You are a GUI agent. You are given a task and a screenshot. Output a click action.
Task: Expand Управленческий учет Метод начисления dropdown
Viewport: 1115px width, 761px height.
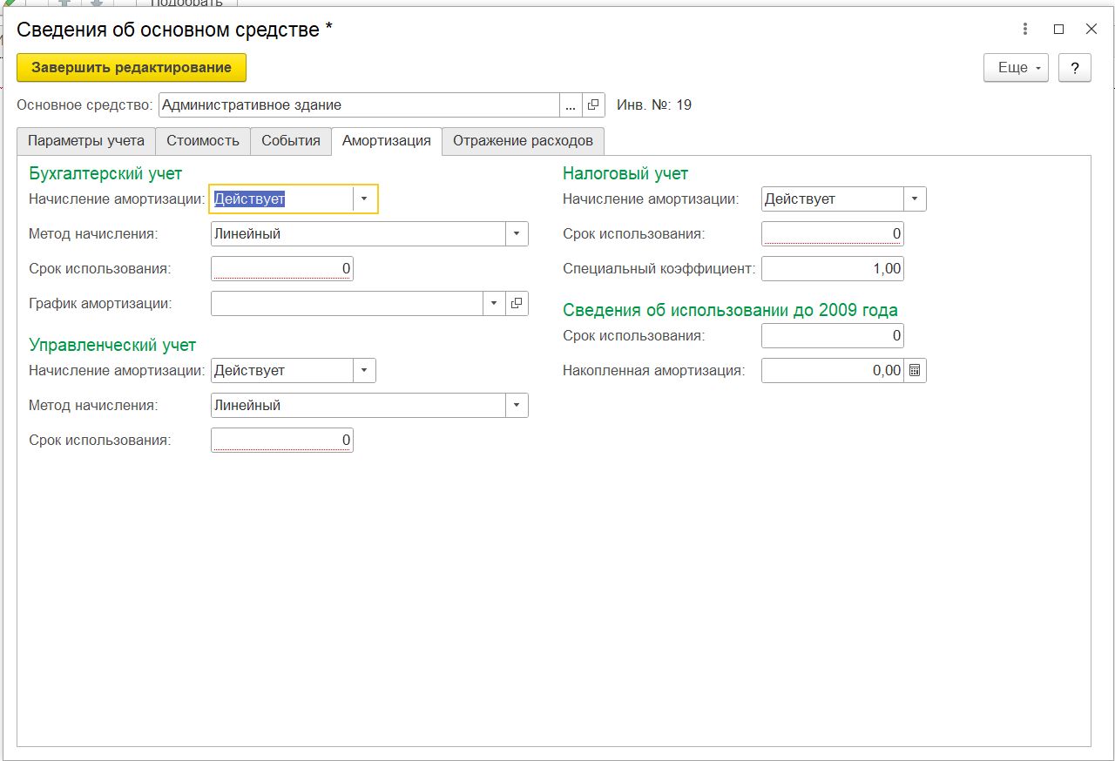coord(517,406)
